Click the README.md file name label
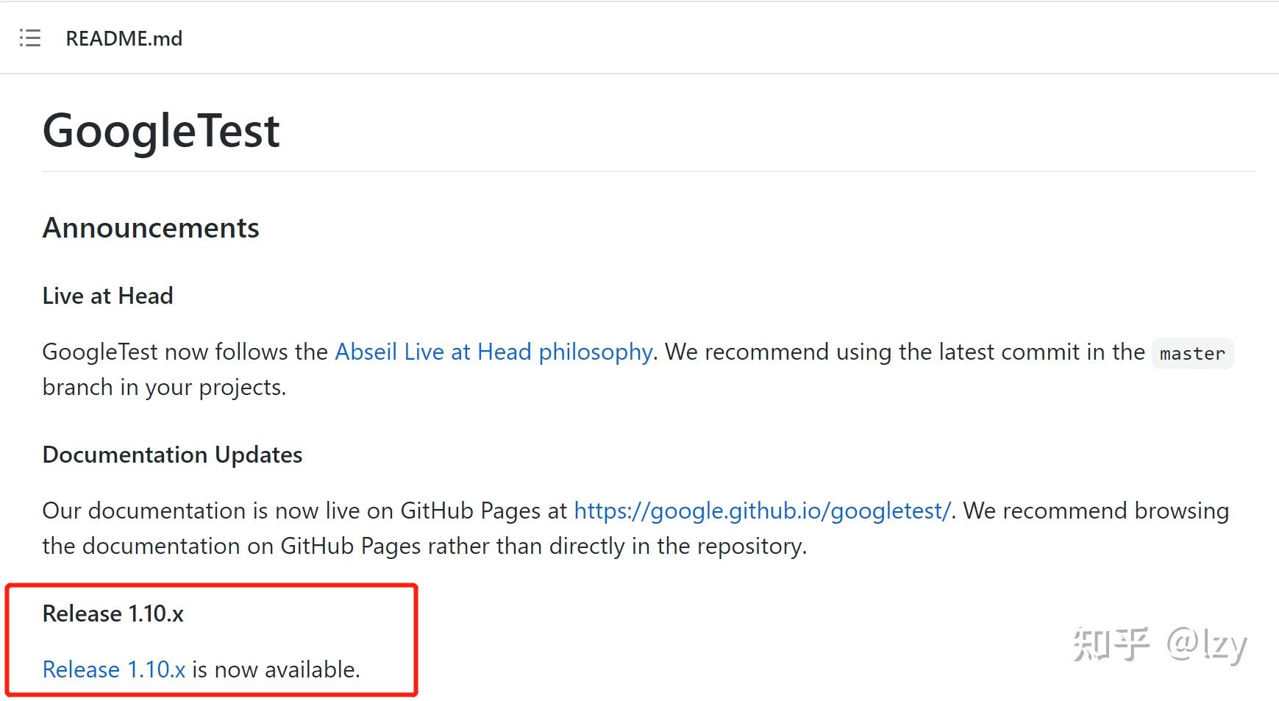The image size is (1279, 701). (x=124, y=38)
